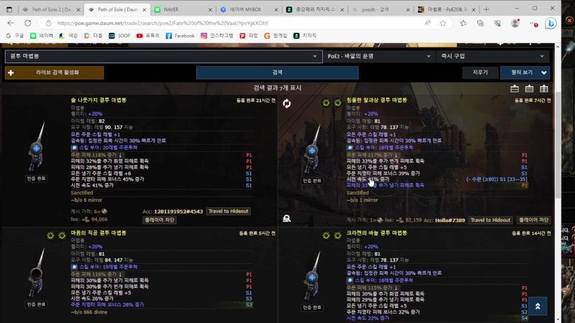Click the 지우기 clear button
The image size is (575, 323).
480,73
